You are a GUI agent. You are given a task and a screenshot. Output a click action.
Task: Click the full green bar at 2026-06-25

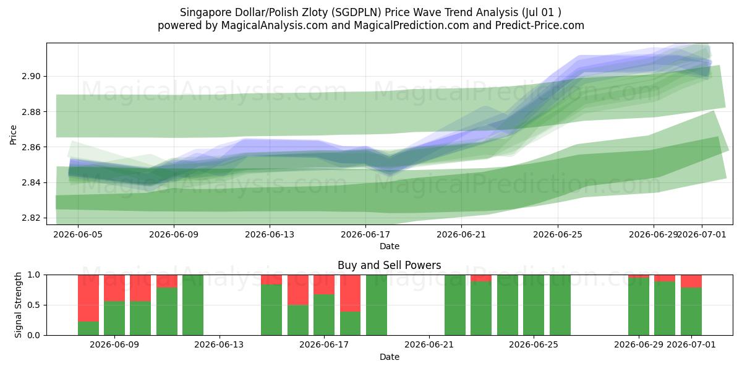tap(534, 305)
